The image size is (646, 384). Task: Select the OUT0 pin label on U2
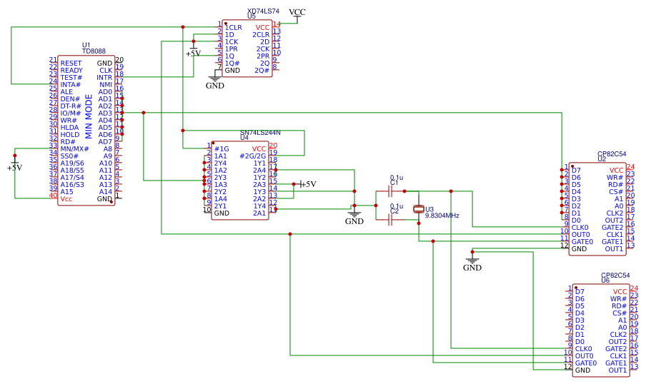[x=580, y=235]
